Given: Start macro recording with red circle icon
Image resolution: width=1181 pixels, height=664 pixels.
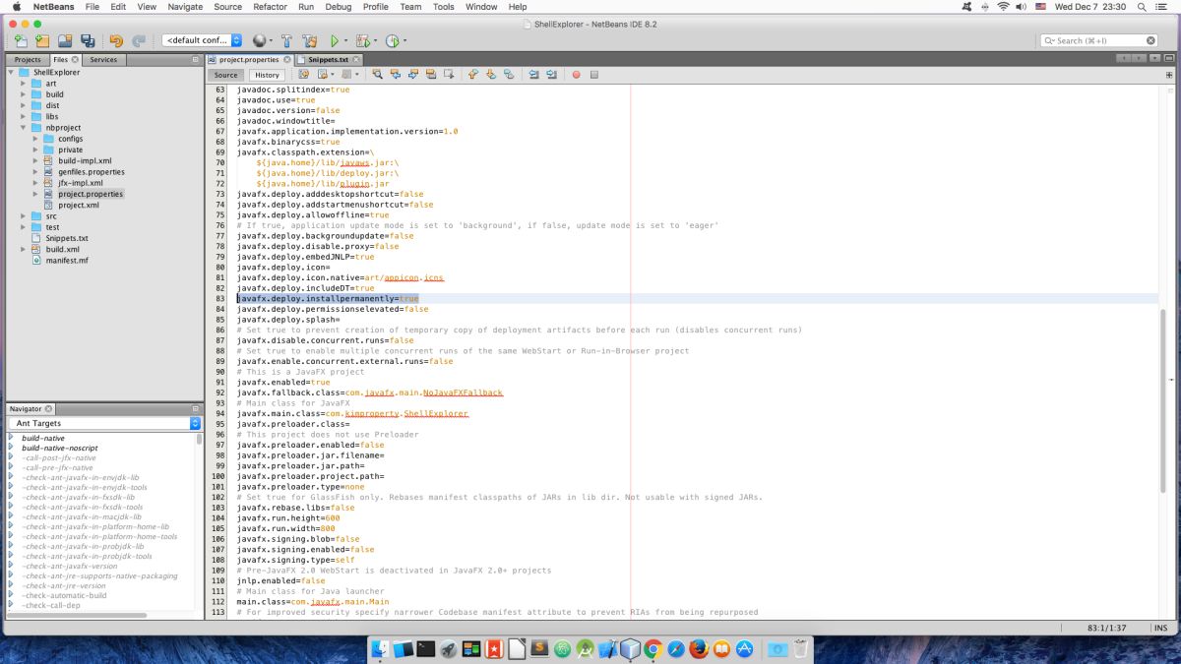Looking at the screenshot, I should pyautogui.click(x=577, y=74).
